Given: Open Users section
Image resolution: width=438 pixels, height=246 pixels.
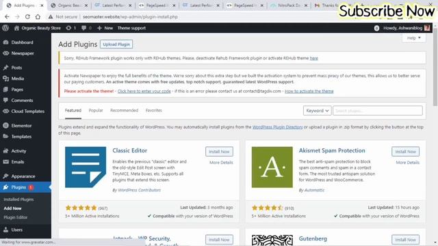Looking at the screenshot, I should coord(16,230).
